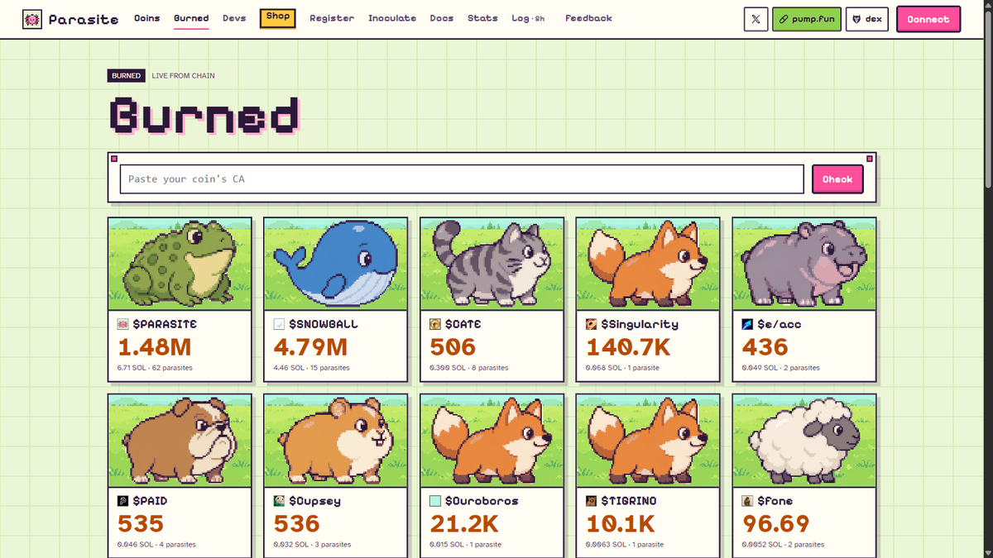Open the $CATE cat card image

(x=492, y=264)
